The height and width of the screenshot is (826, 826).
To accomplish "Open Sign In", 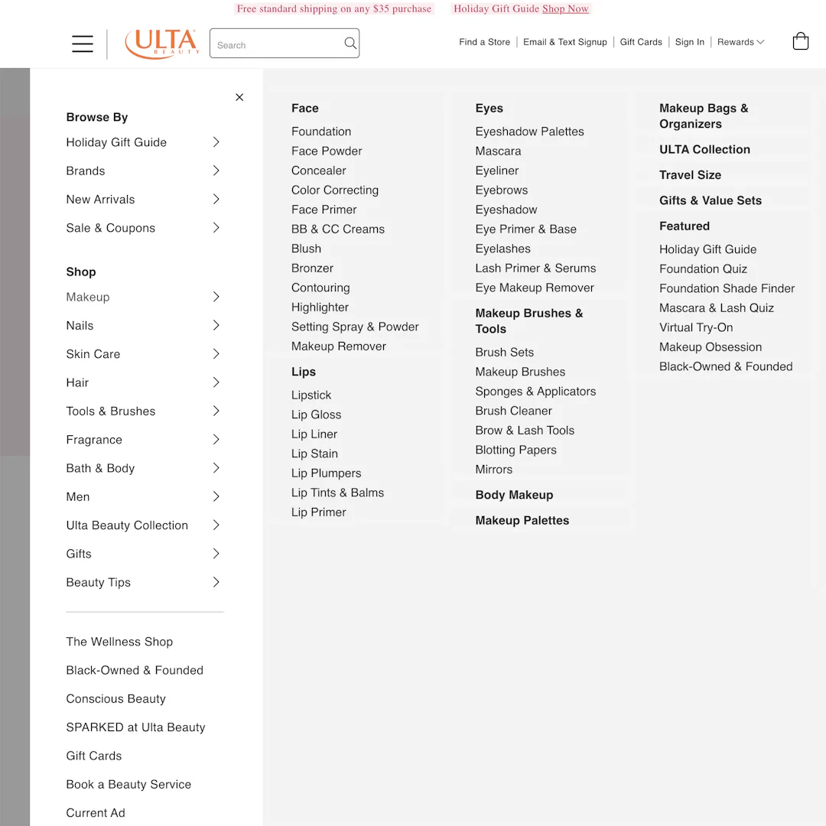I will (x=689, y=42).
